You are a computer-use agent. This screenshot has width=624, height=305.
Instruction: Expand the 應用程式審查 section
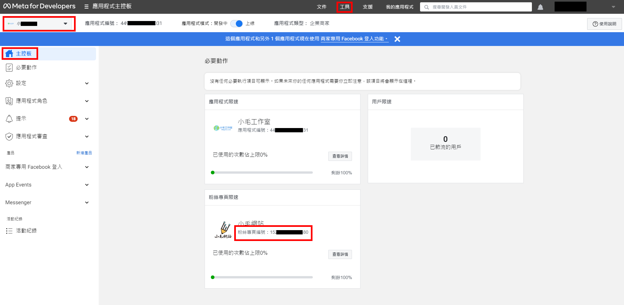point(87,137)
